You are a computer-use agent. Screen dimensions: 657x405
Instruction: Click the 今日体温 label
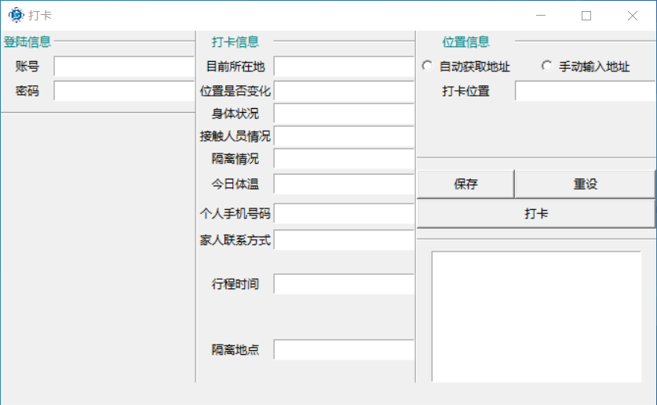coord(235,184)
